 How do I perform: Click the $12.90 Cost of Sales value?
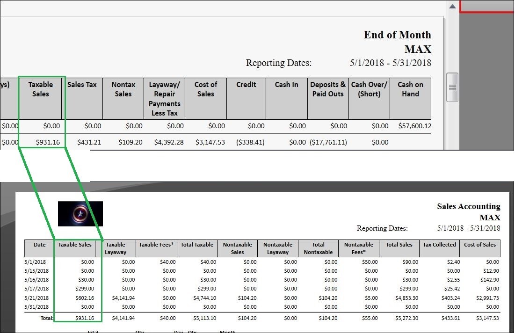coord(491,271)
